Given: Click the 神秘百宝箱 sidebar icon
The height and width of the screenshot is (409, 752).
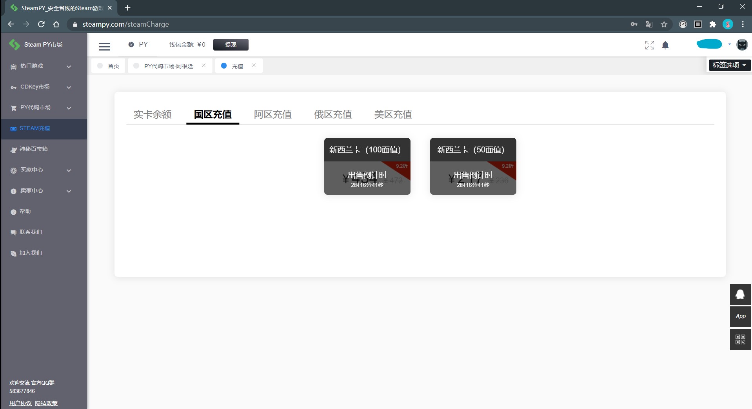Looking at the screenshot, I should [13, 149].
